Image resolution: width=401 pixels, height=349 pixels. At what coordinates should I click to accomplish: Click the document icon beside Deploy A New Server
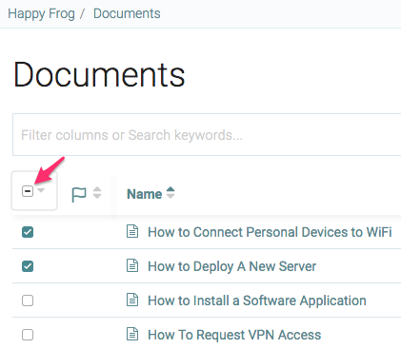[132, 265]
